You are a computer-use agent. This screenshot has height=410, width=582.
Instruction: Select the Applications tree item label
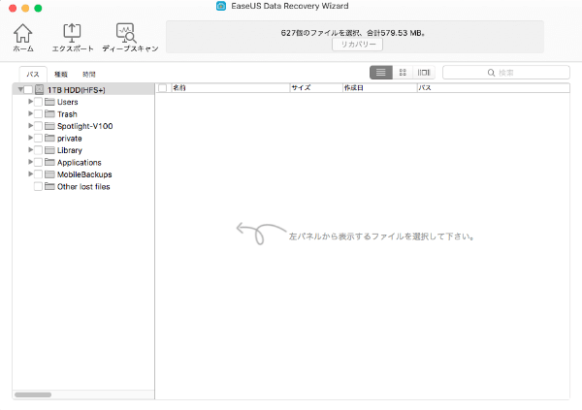click(x=80, y=163)
